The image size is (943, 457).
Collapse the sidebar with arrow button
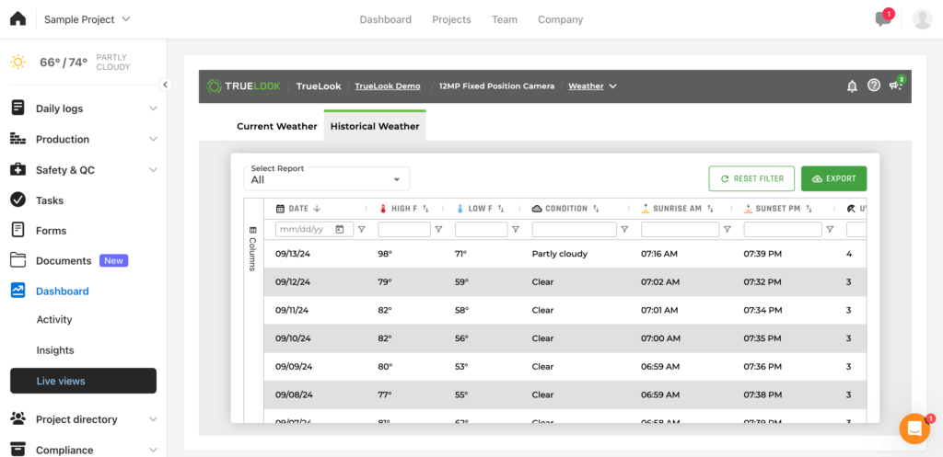click(166, 85)
